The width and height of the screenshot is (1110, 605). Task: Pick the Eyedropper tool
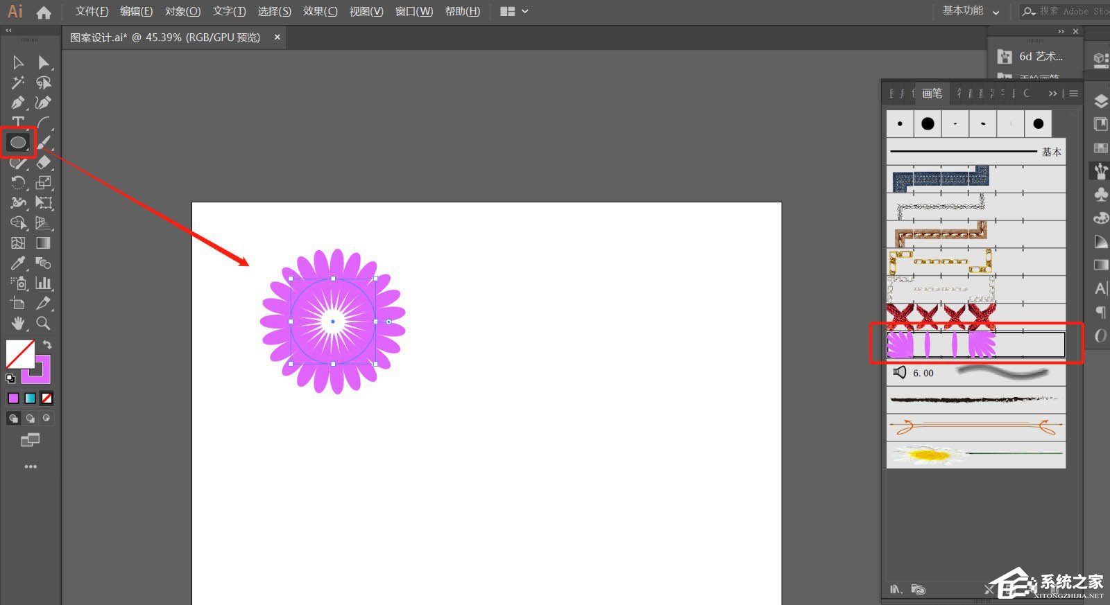click(18, 263)
